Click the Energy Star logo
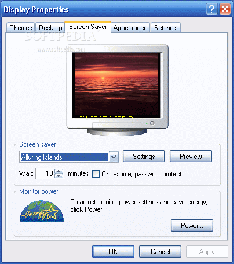234x264 pixels. click(x=42, y=211)
